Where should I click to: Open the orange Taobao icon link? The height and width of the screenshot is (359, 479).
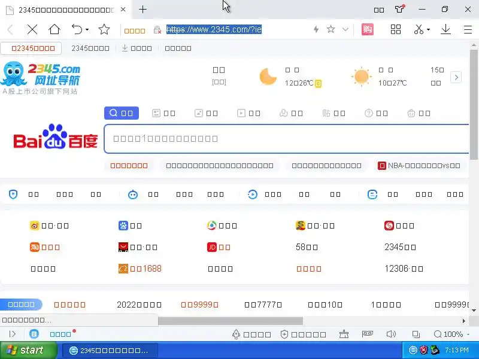[x=44, y=247]
